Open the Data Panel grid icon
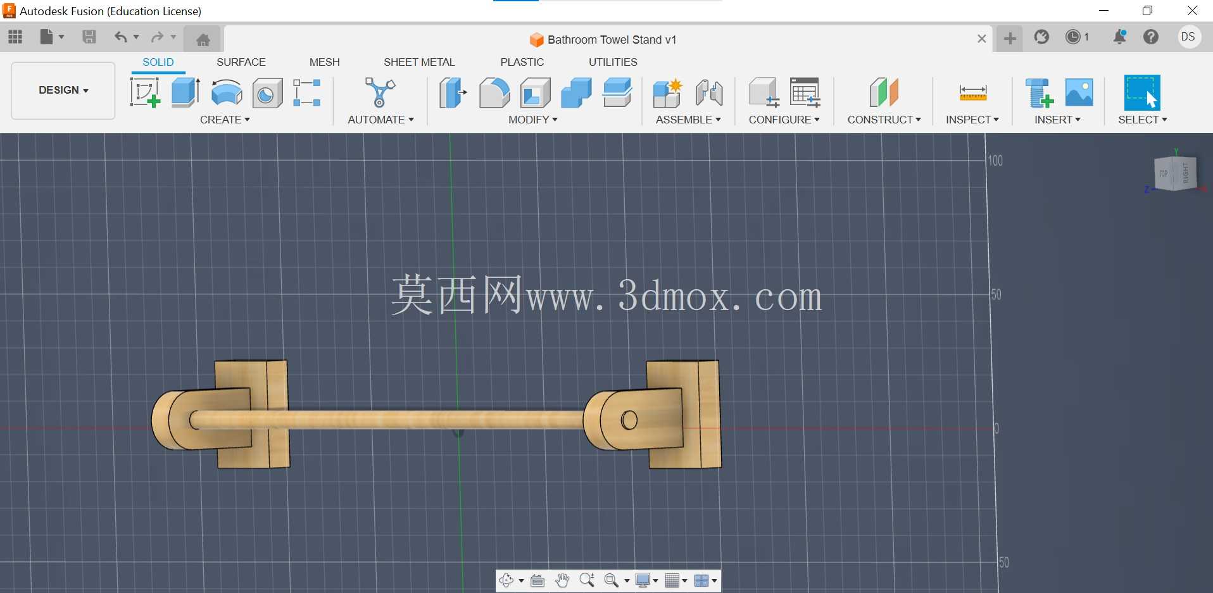1213x593 pixels. click(15, 37)
